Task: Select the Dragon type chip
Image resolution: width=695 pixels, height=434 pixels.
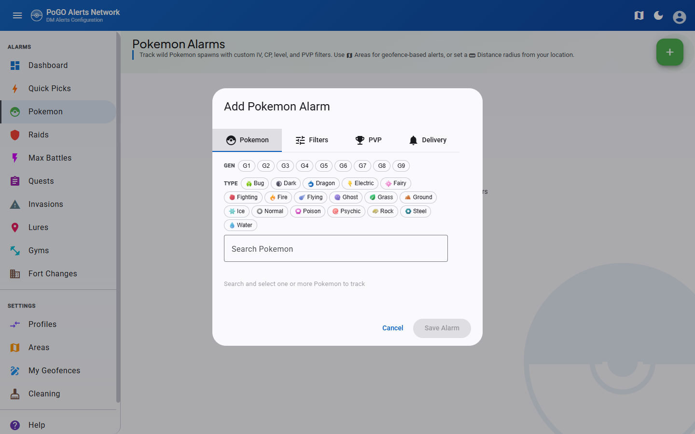Action: coord(321,184)
